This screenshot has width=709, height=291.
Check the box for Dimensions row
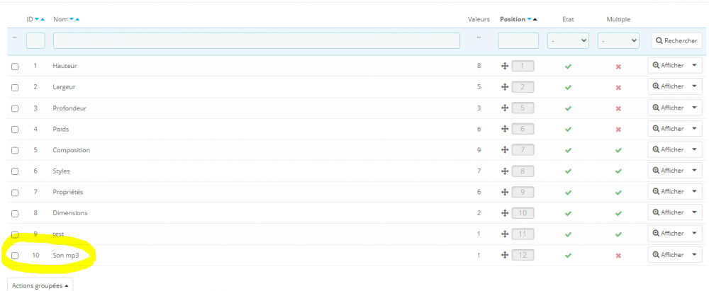[15, 213]
